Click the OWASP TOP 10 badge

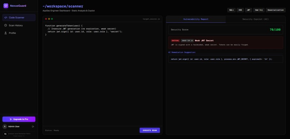tap(187, 40)
